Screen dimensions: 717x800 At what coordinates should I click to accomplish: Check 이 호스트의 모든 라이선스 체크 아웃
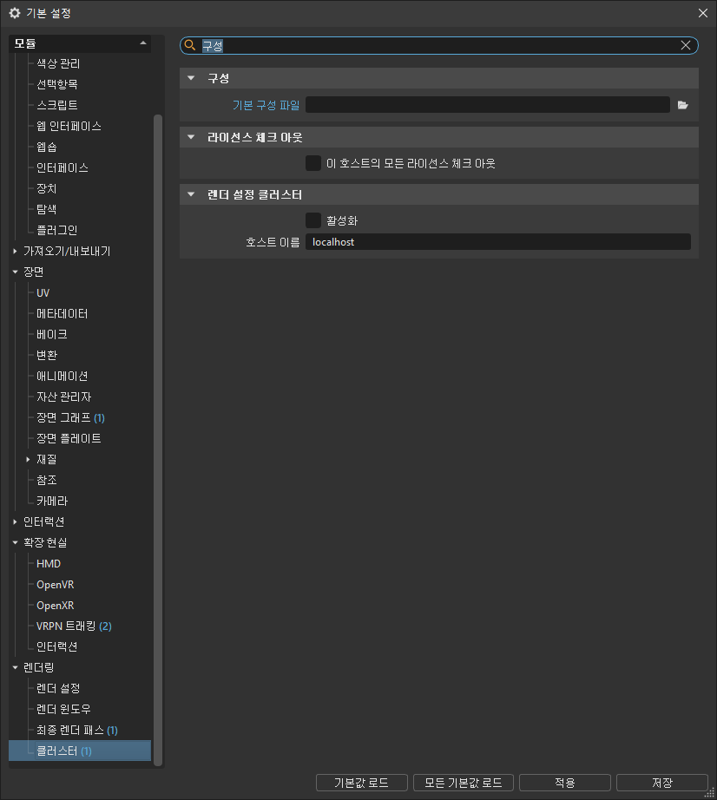tap(312, 163)
